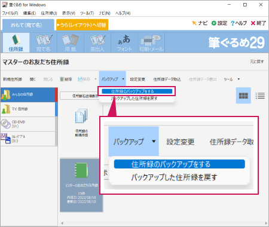Select the 宛て名 addressee tool icon
This screenshot has width=269, height=227.
43,43
